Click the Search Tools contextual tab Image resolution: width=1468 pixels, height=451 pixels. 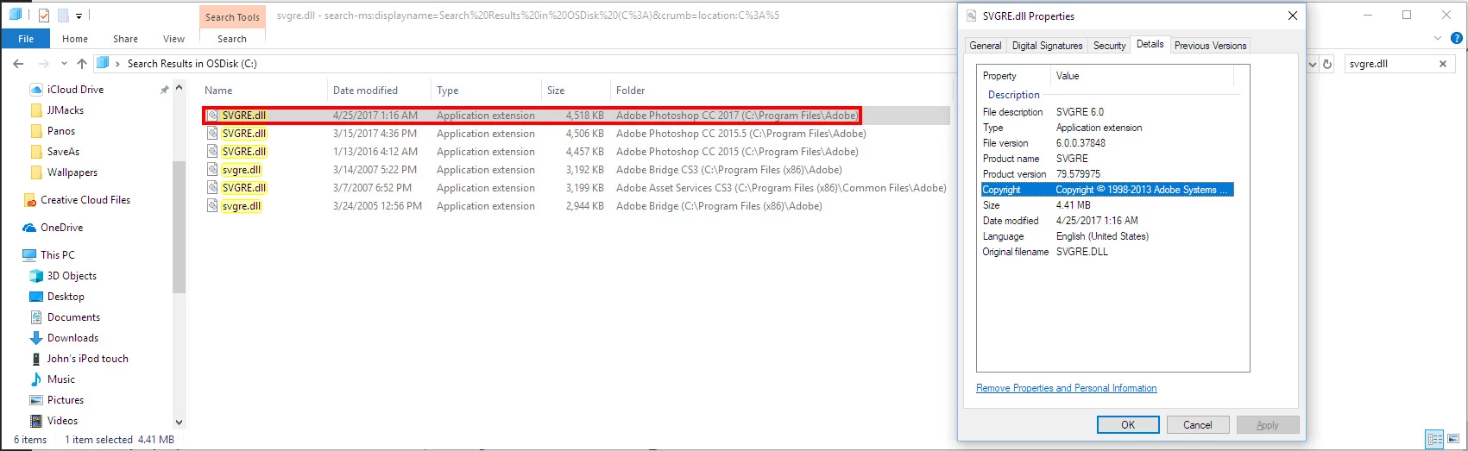click(232, 17)
